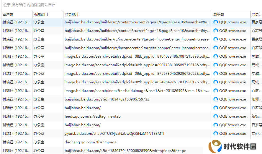
Task: Select URL image.baidu.com detail applid=8249549761783192012
Action: pyautogui.click(x=137, y=82)
